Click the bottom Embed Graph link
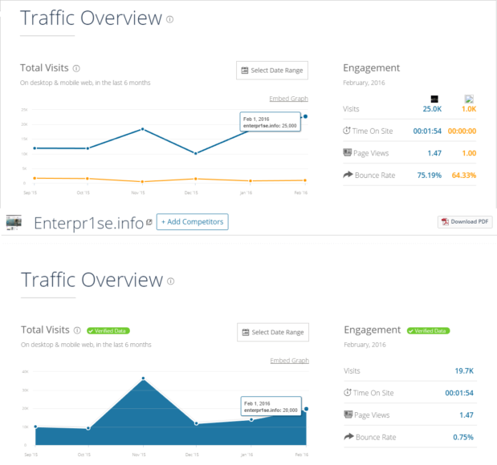This screenshot has width=497, height=465. click(x=289, y=361)
